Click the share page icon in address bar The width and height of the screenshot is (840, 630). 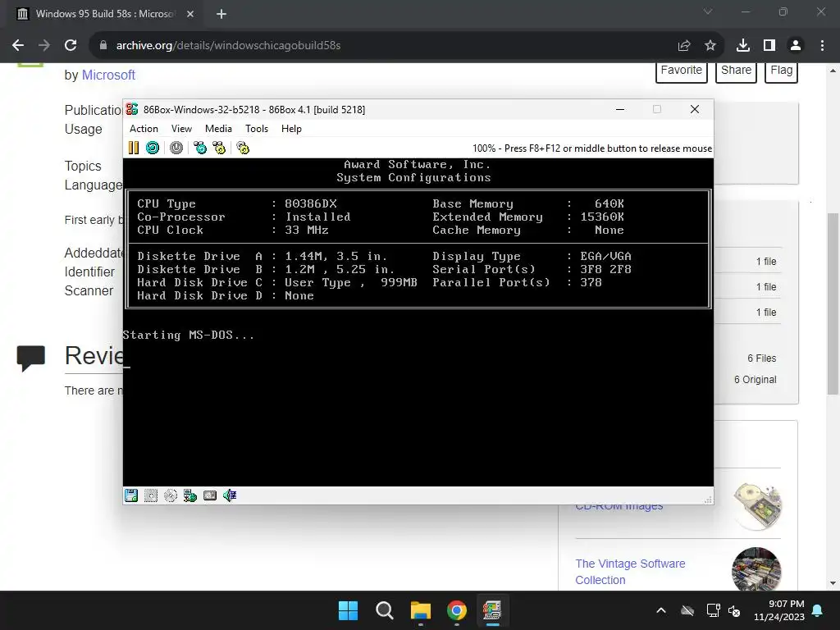click(684, 46)
